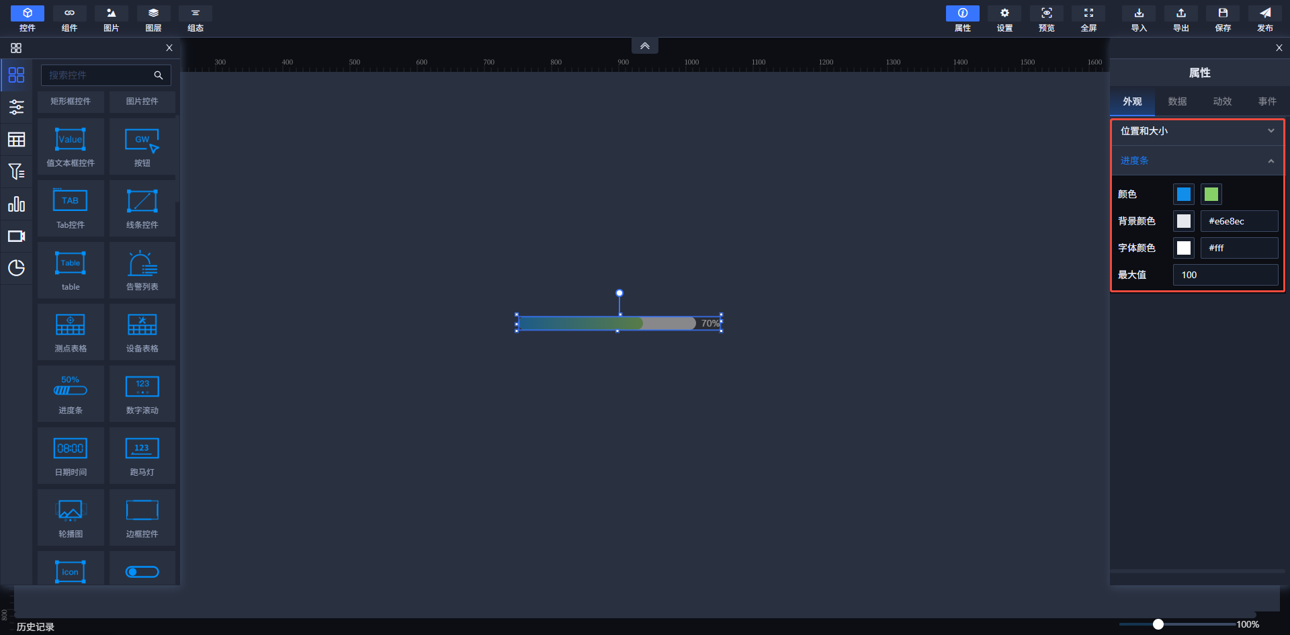Image resolution: width=1290 pixels, height=635 pixels.
Task: Toggle the 属性 properties panel button
Action: [x=962, y=19]
